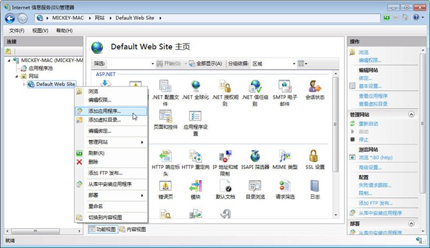Click the 查看应用程序 link

pyautogui.click(x=373, y=96)
